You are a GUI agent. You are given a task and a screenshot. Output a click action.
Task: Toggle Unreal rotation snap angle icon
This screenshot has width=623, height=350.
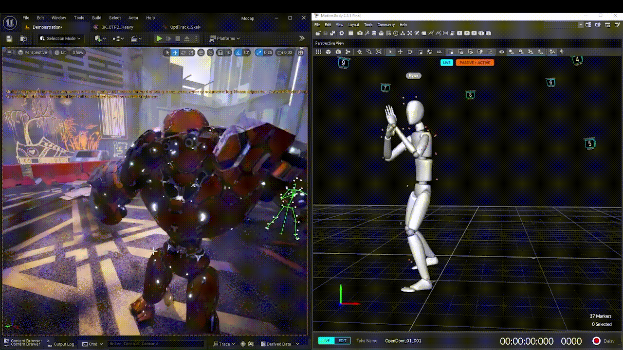pyautogui.click(x=238, y=52)
